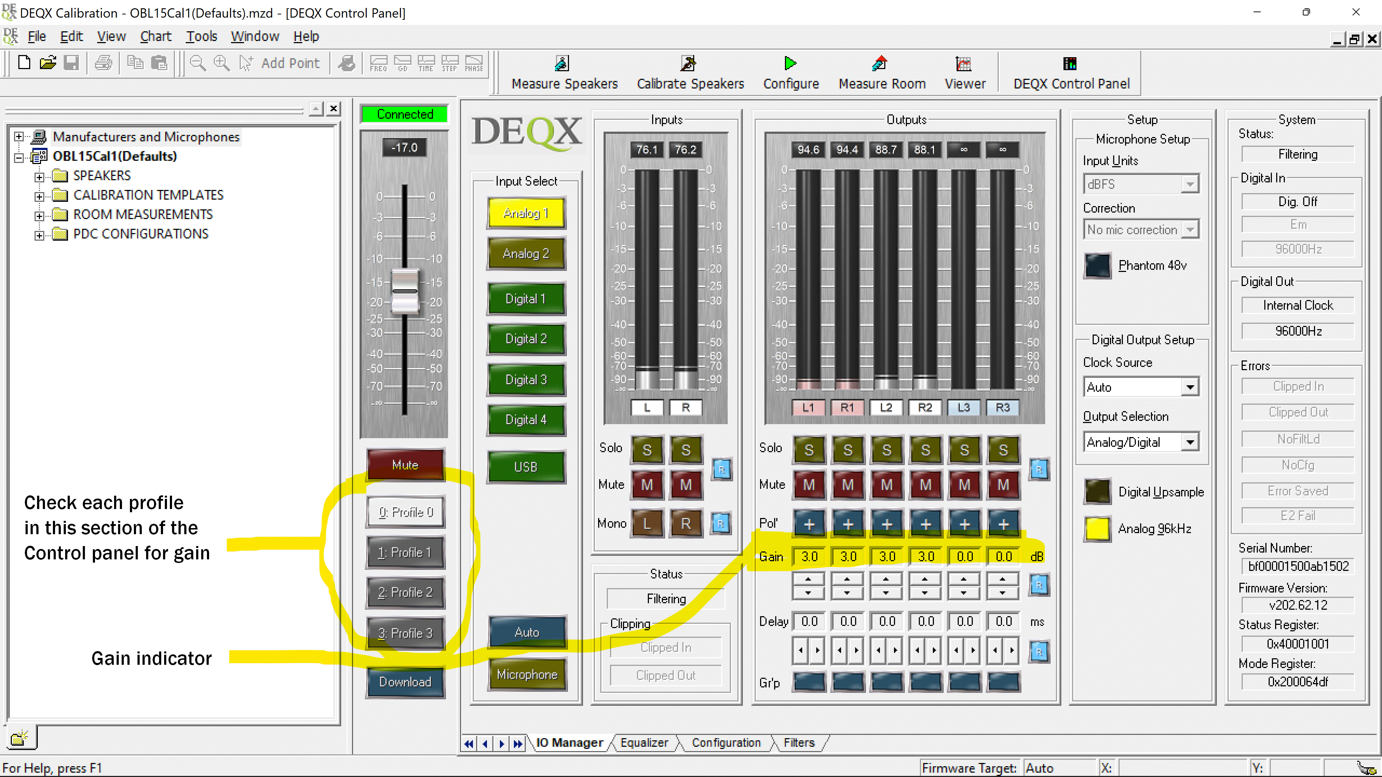Select the Analog 2 input

click(526, 254)
